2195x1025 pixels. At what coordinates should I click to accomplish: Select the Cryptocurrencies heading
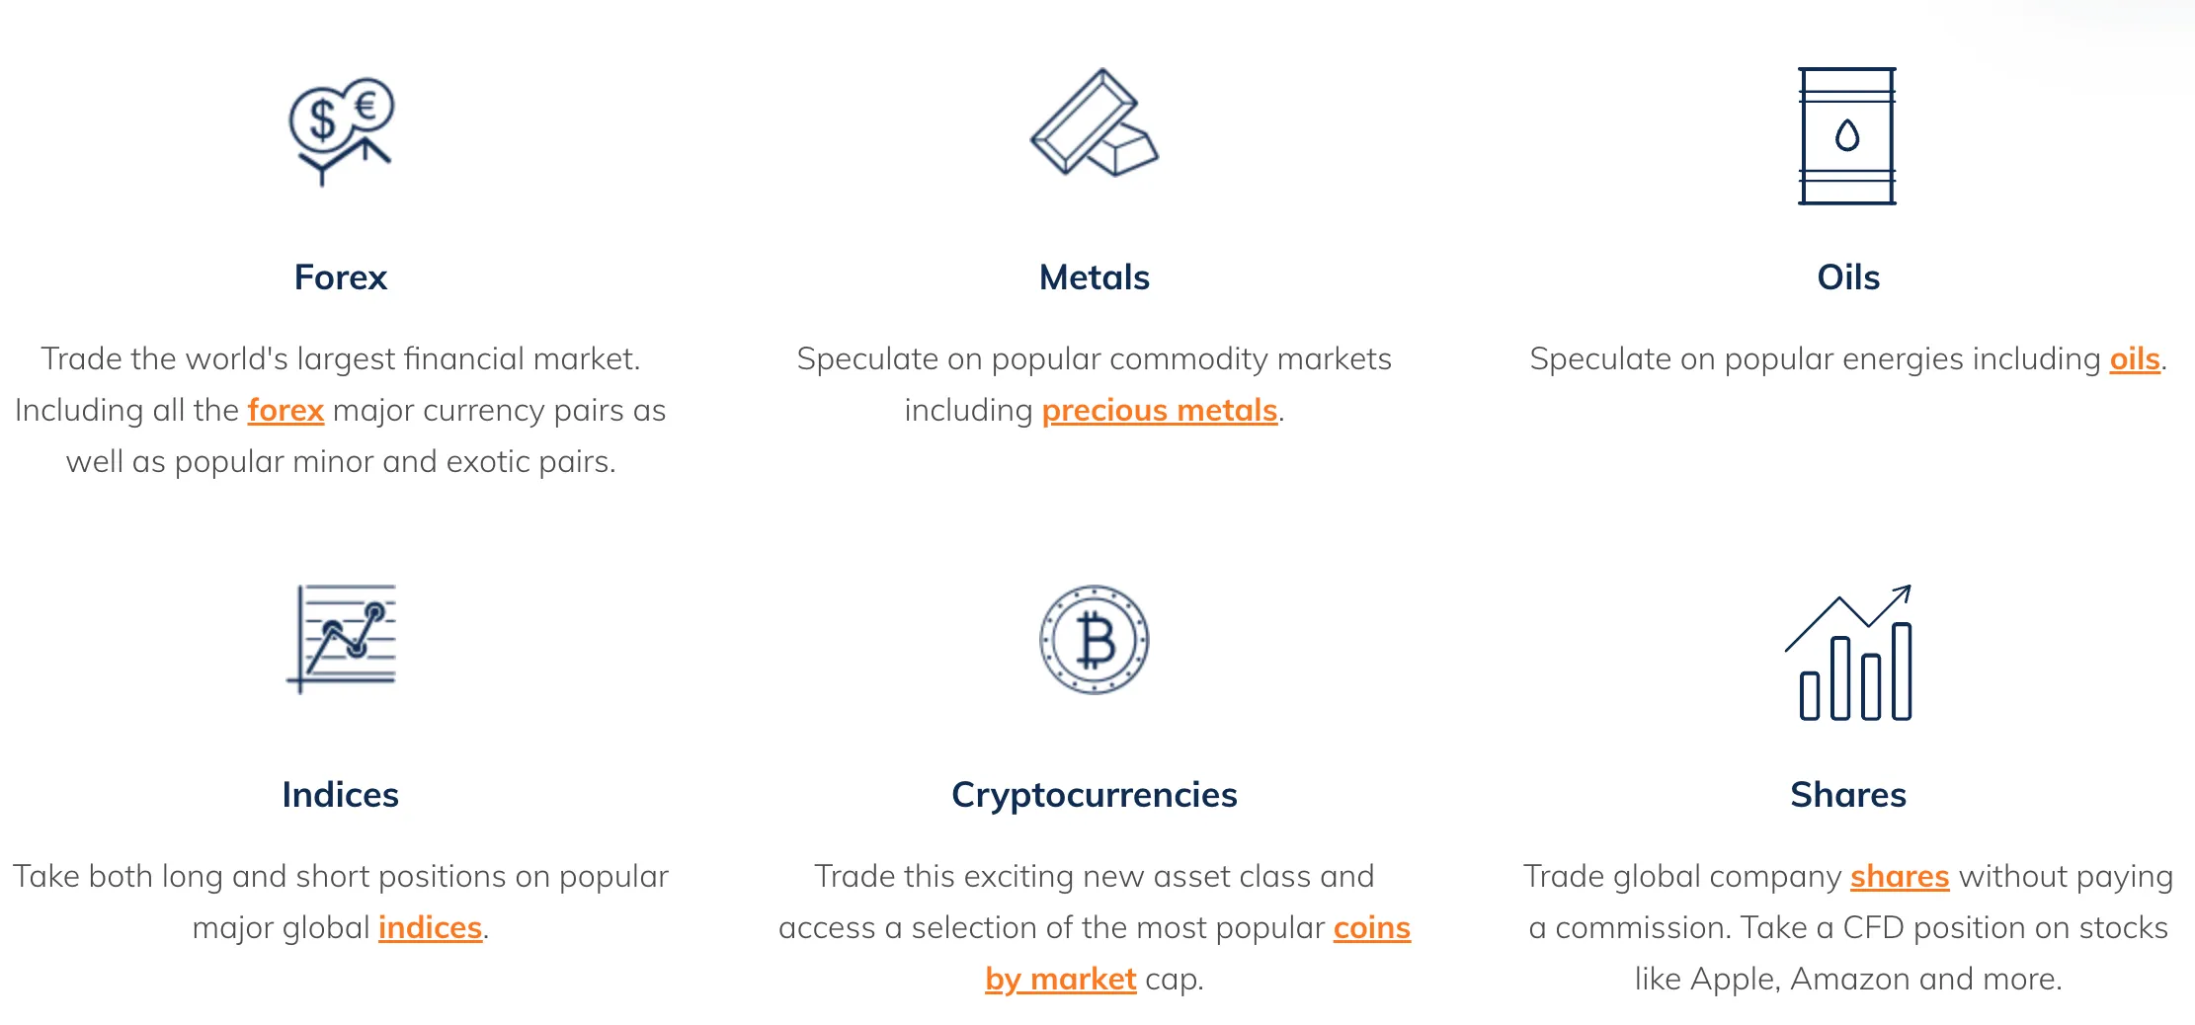[x=1094, y=795]
